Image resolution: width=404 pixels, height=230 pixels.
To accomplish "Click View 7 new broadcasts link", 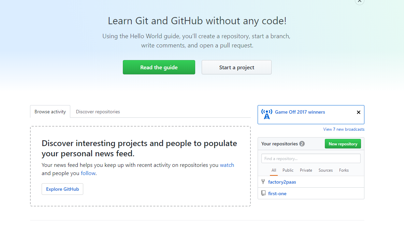I will pyautogui.click(x=344, y=129).
